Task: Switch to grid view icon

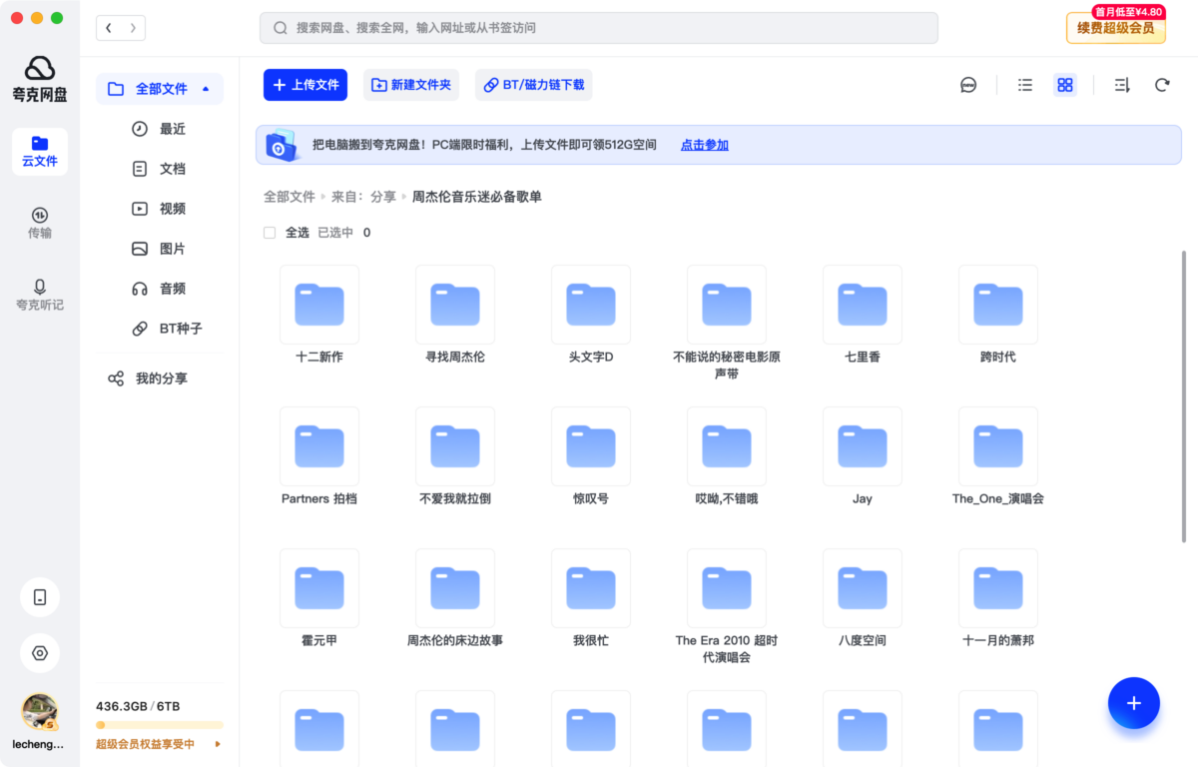Action: coord(1065,85)
